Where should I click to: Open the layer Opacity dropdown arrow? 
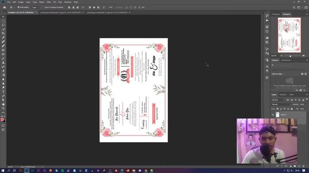coord(306,104)
